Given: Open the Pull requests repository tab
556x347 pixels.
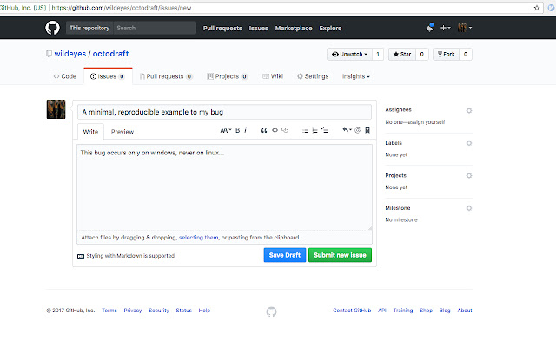Looking at the screenshot, I should tap(165, 76).
